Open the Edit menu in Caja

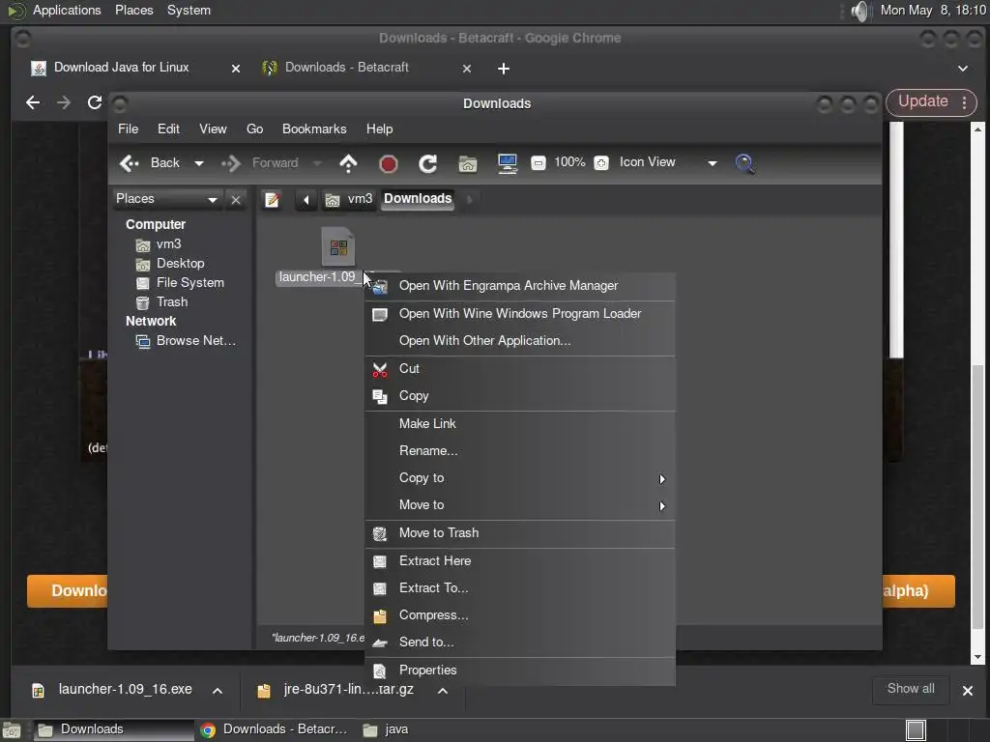(168, 128)
